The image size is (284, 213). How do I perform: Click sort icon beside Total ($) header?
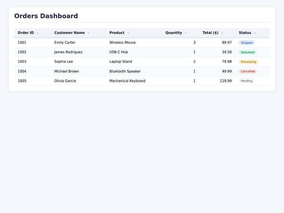[x=222, y=33]
